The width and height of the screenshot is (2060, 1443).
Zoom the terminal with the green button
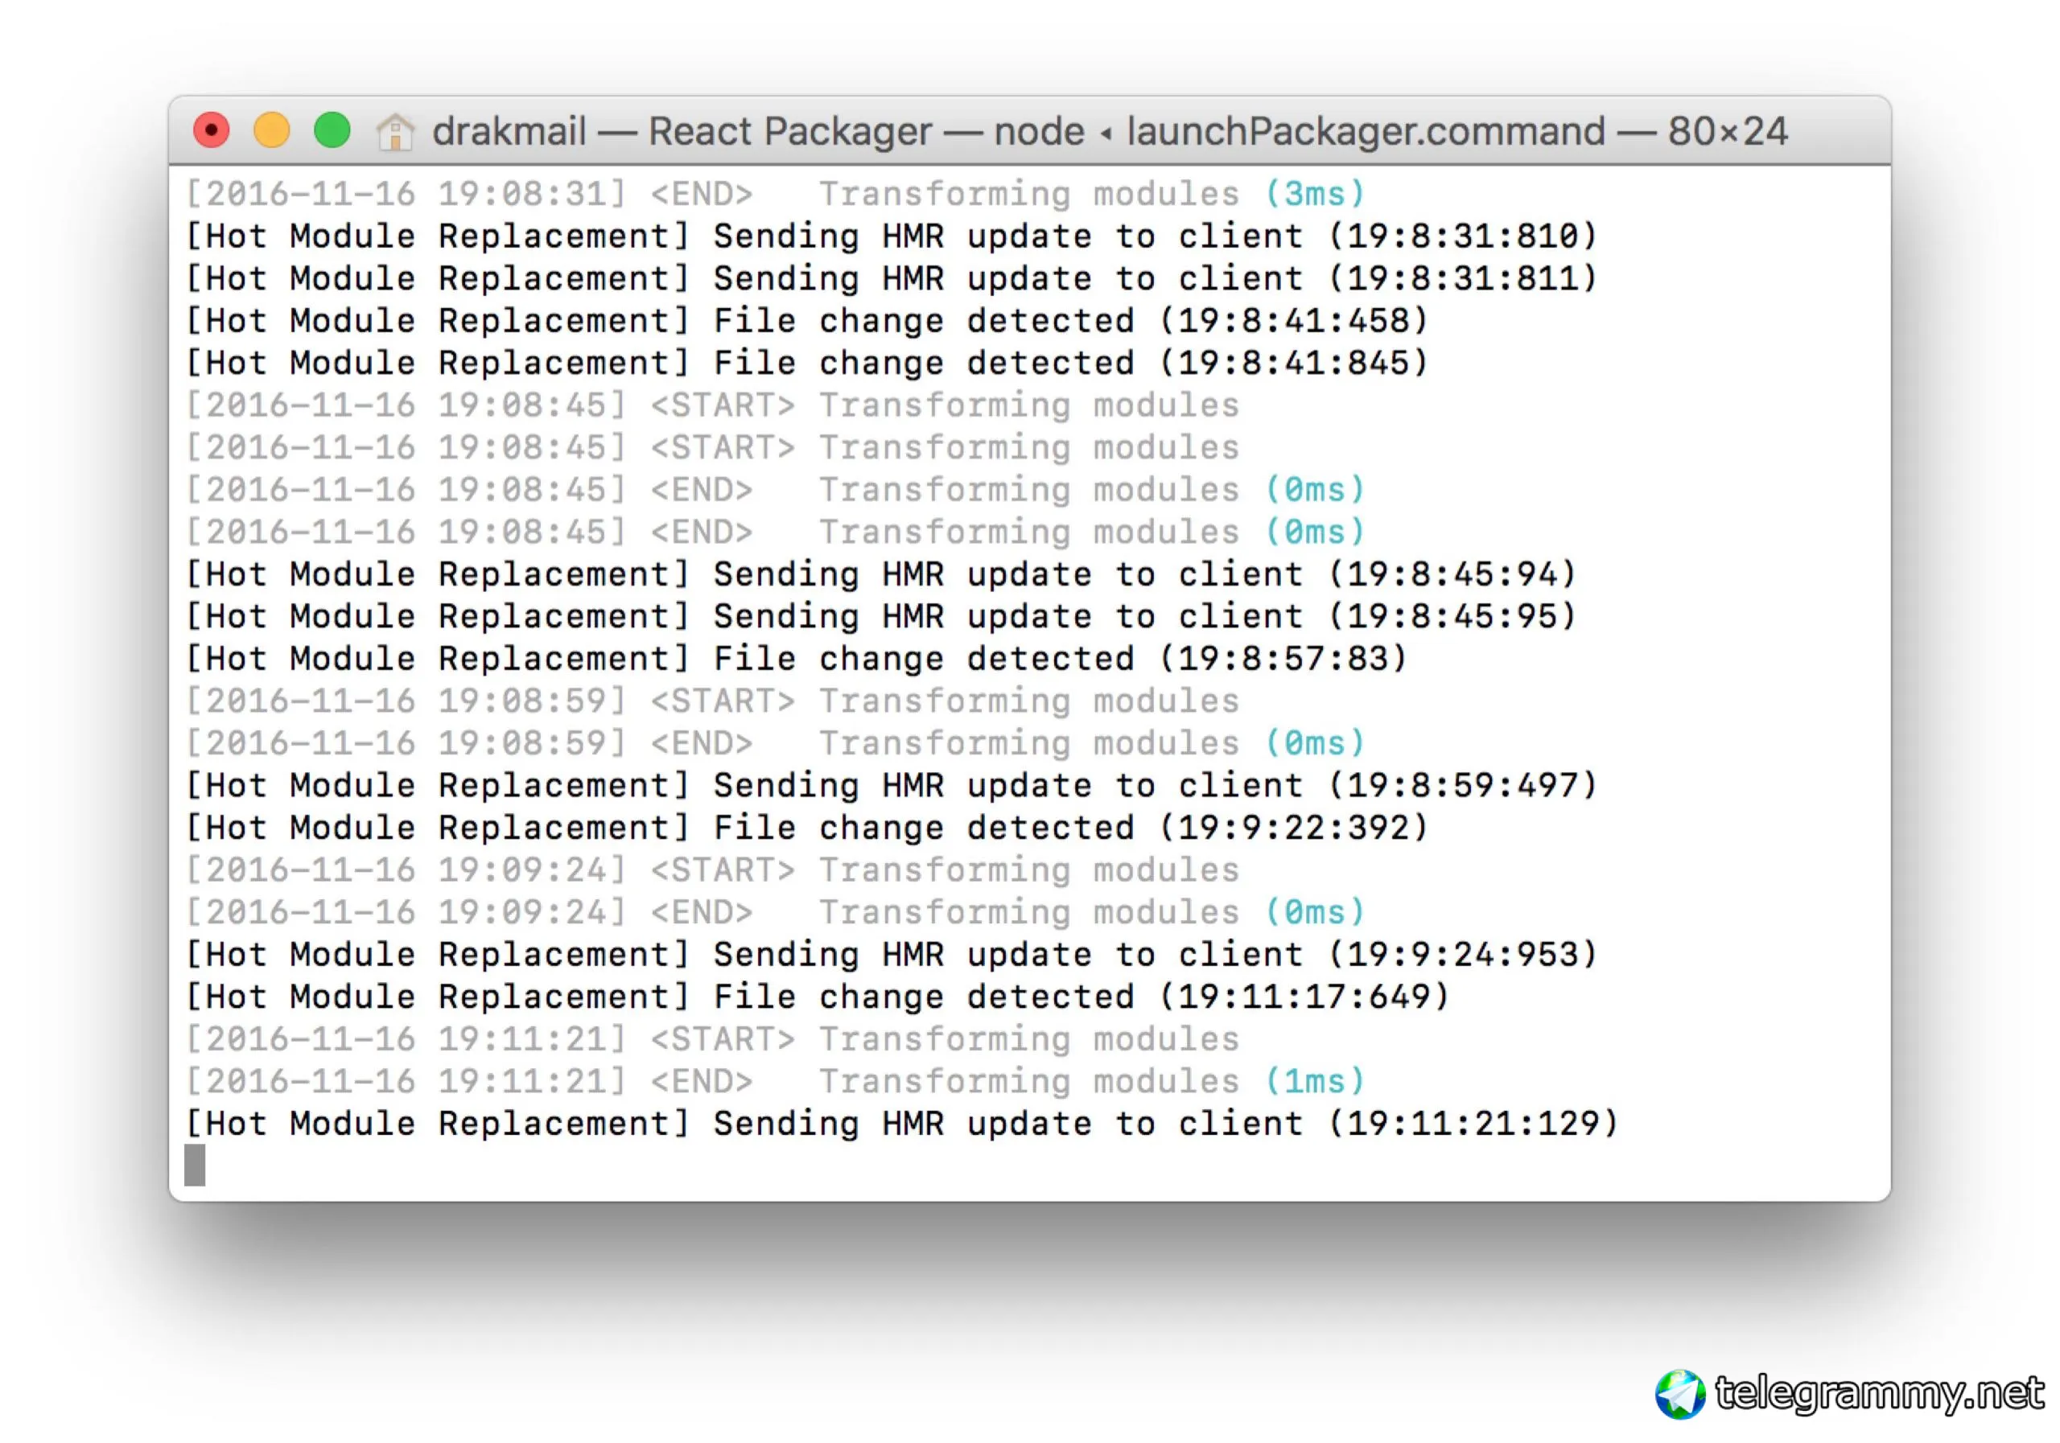[x=332, y=131]
